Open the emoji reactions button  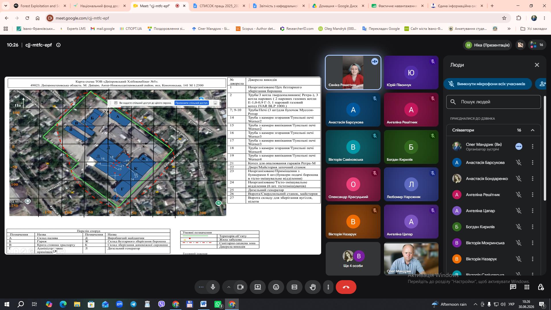pyautogui.click(x=276, y=287)
